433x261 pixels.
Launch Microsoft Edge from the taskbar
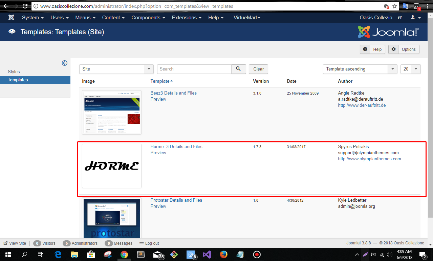pyautogui.click(x=58, y=254)
